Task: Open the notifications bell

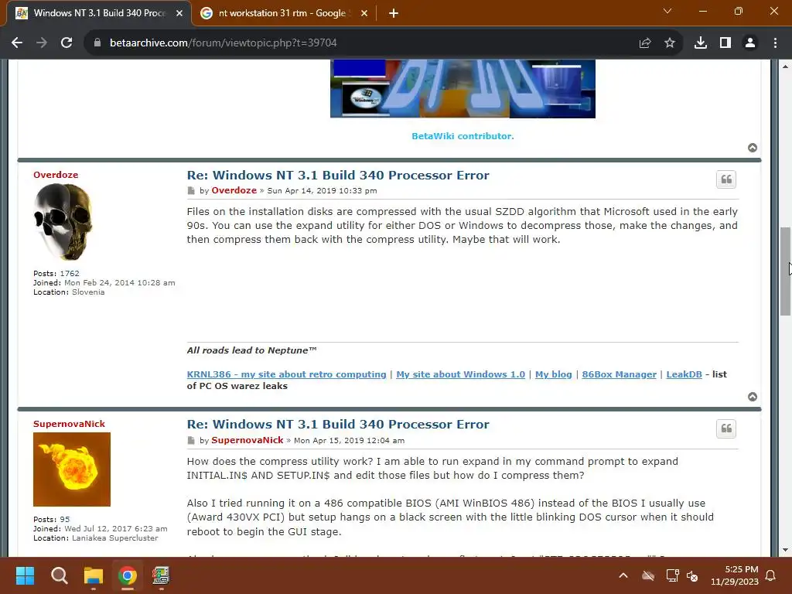Action: (770, 575)
